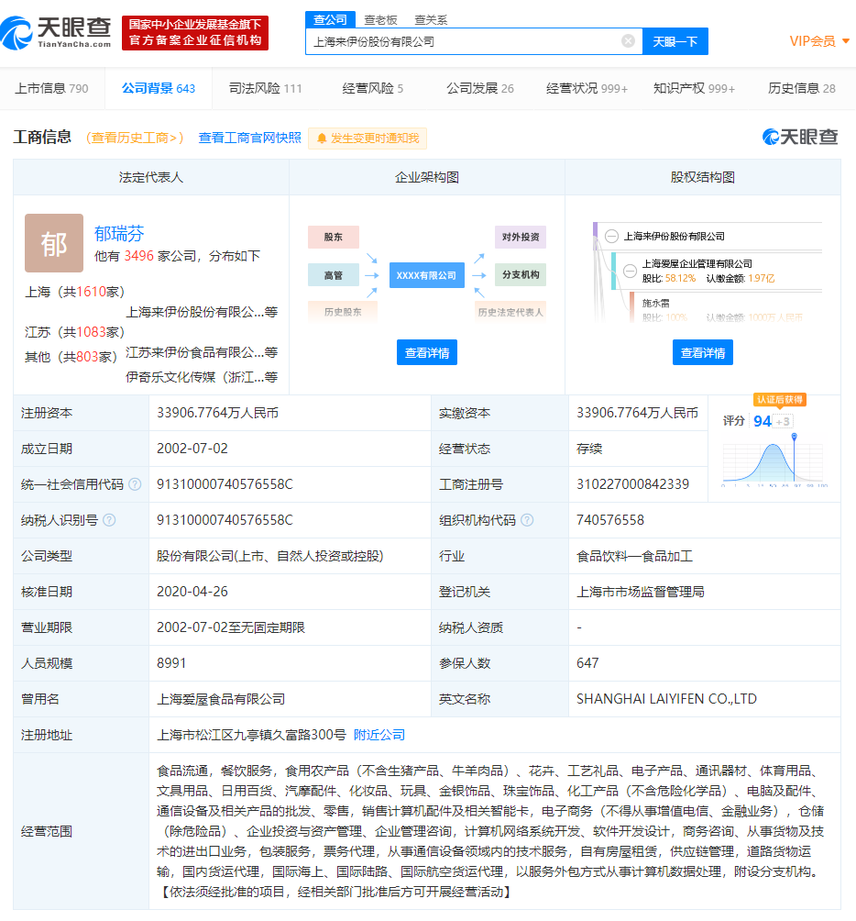Screen dimensions: 856x921
Task: Open 江苏来伊份食品有限公...等 link
Action: point(202,352)
